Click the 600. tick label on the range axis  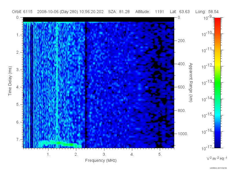point(182,87)
